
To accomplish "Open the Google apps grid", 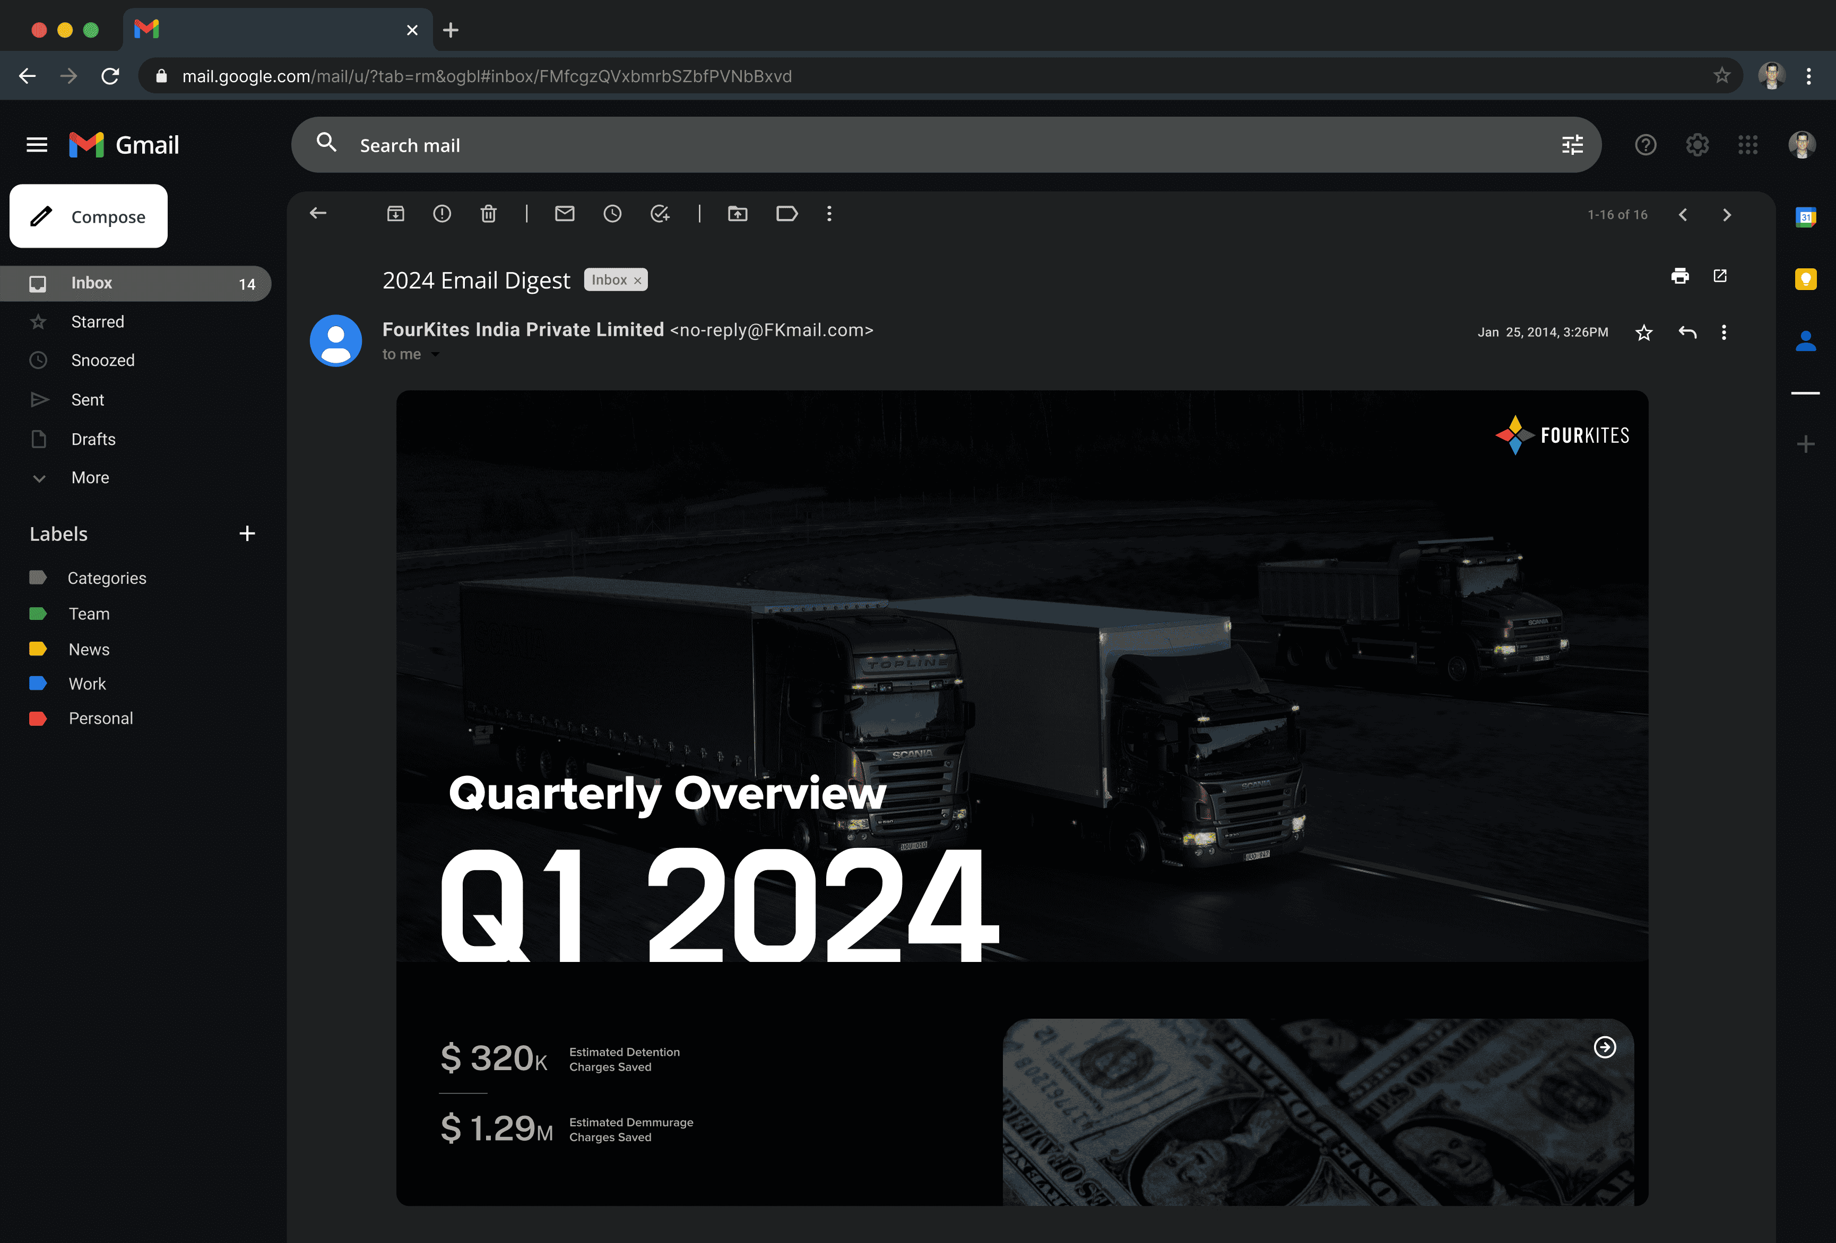I will (1747, 145).
